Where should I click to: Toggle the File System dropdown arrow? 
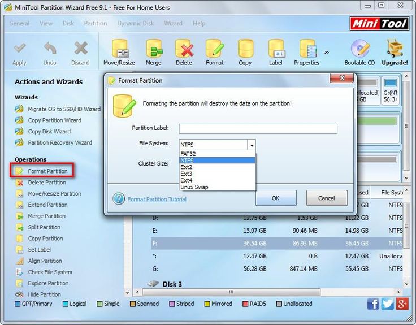[252, 145]
